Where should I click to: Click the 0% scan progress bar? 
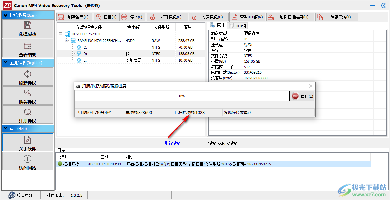tap(182, 96)
